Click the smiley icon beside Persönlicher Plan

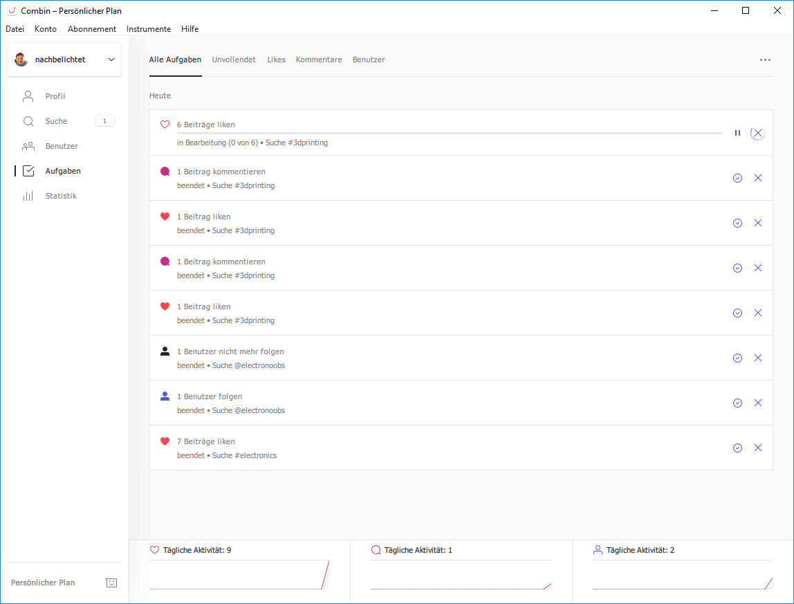(111, 583)
